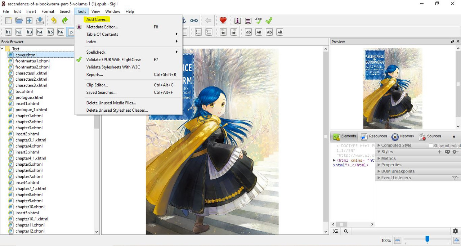Switch to Sources inspector tab
Viewport: 461px width, 246px height.
(x=430, y=137)
